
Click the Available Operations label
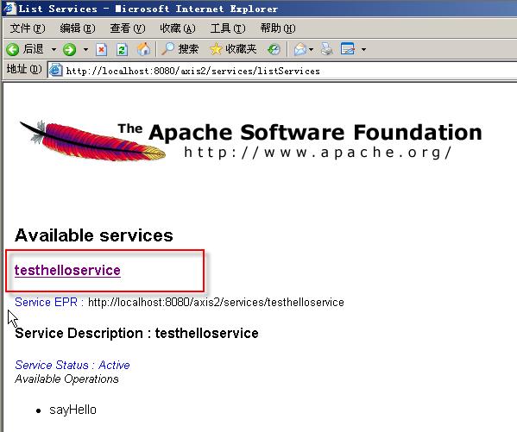click(66, 379)
